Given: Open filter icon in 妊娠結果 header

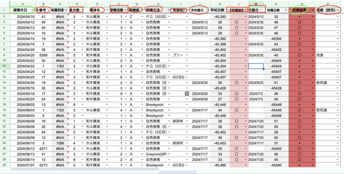Looking at the screenshot, I should click(313, 10).
